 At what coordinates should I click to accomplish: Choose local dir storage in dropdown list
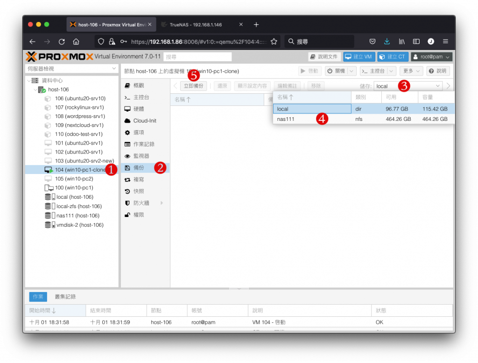click(363, 109)
